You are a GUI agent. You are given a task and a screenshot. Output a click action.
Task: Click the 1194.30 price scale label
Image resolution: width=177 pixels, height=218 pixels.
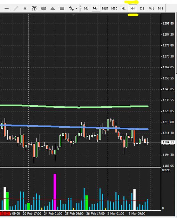pos(168,155)
